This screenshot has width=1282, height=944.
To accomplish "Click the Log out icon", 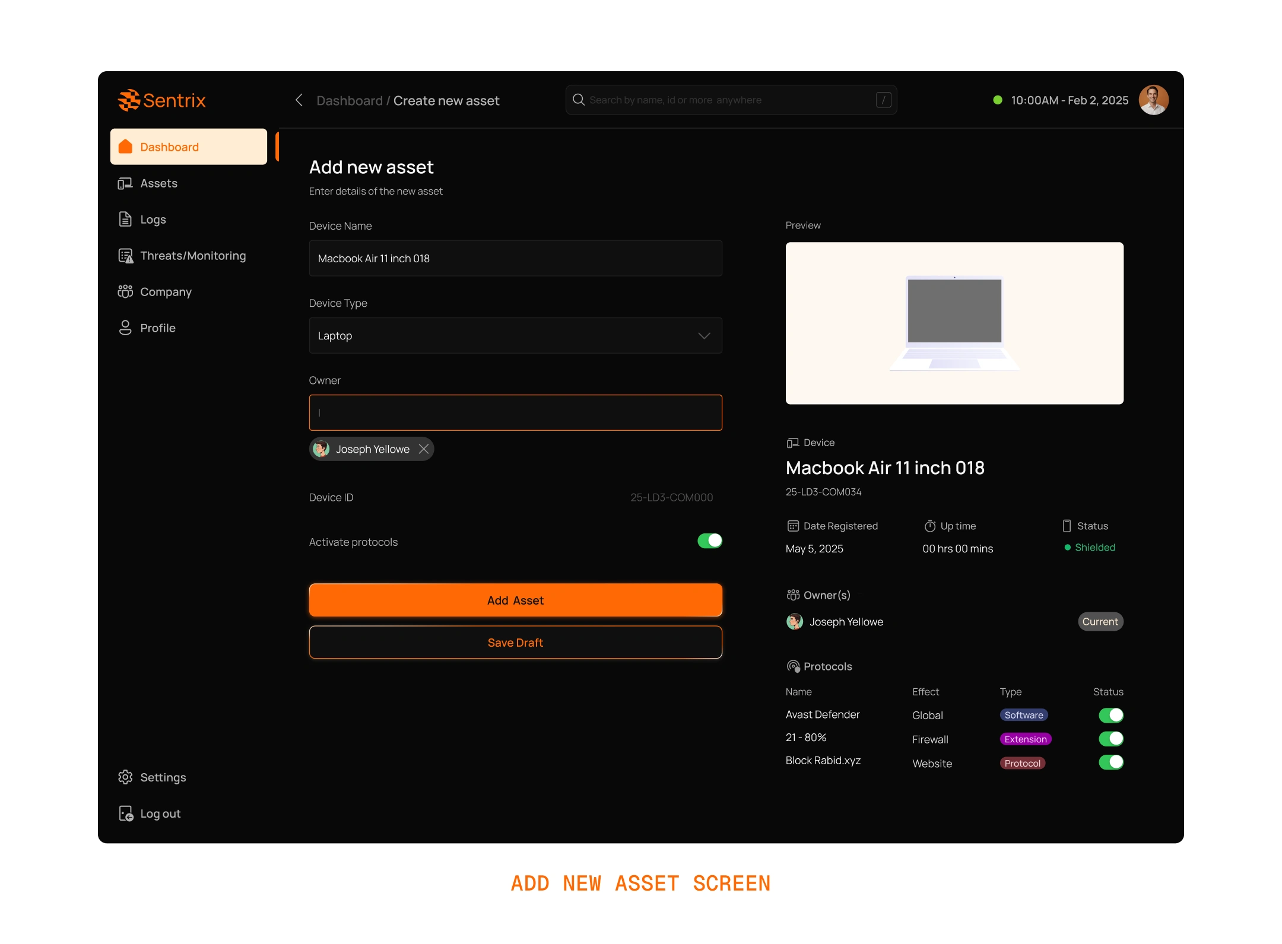I will click(126, 813).
